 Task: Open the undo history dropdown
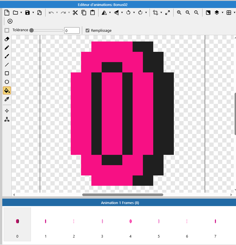(57, 13)
